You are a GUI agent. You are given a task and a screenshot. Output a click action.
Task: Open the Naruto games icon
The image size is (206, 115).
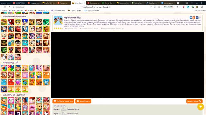point(39,29)
